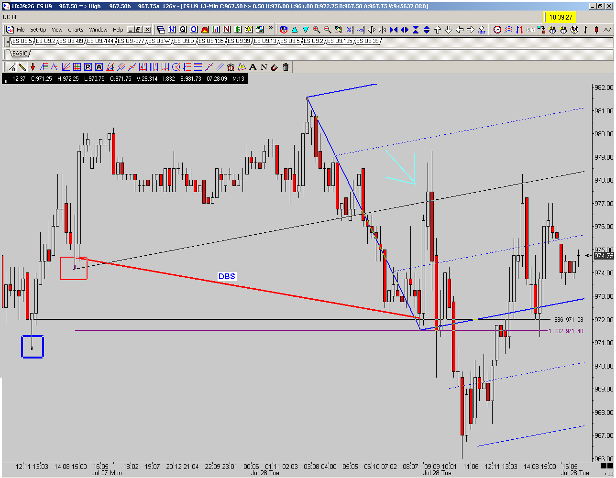This screenshot has width=616, height=478.
Task: Click the trash can delete tool
Action: [286, 67]
